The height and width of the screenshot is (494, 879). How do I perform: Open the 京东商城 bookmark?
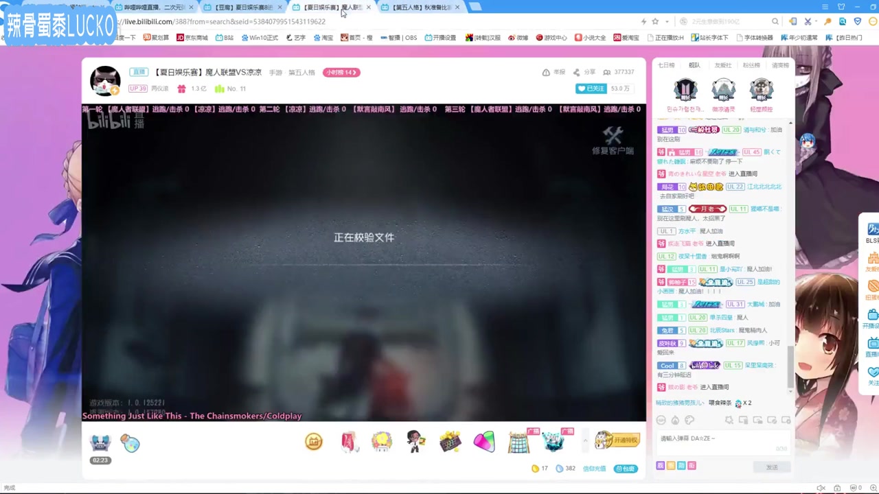pyautogui.click(x=192, y=38)
